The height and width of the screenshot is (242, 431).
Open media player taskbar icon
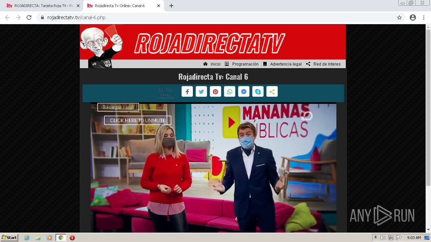point(49,238)
